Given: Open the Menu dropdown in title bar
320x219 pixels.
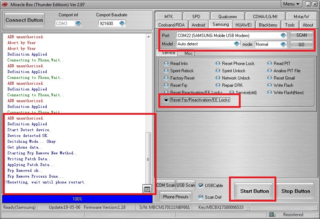Looking at the screenshot, I should 291,4.
